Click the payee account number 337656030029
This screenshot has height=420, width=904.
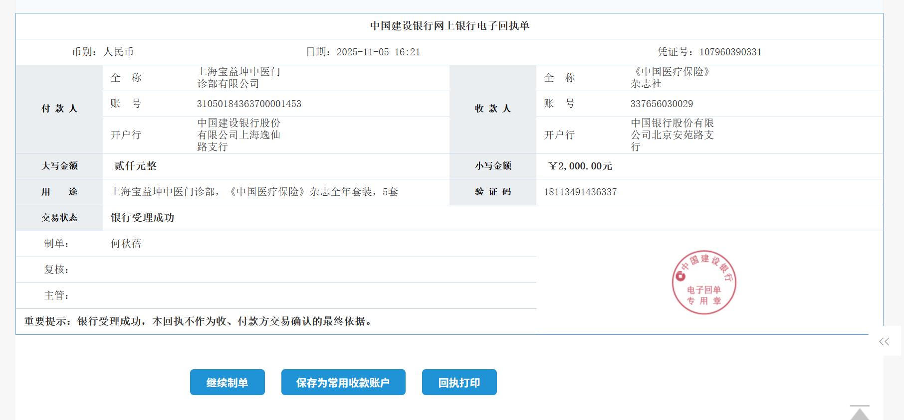662,104
